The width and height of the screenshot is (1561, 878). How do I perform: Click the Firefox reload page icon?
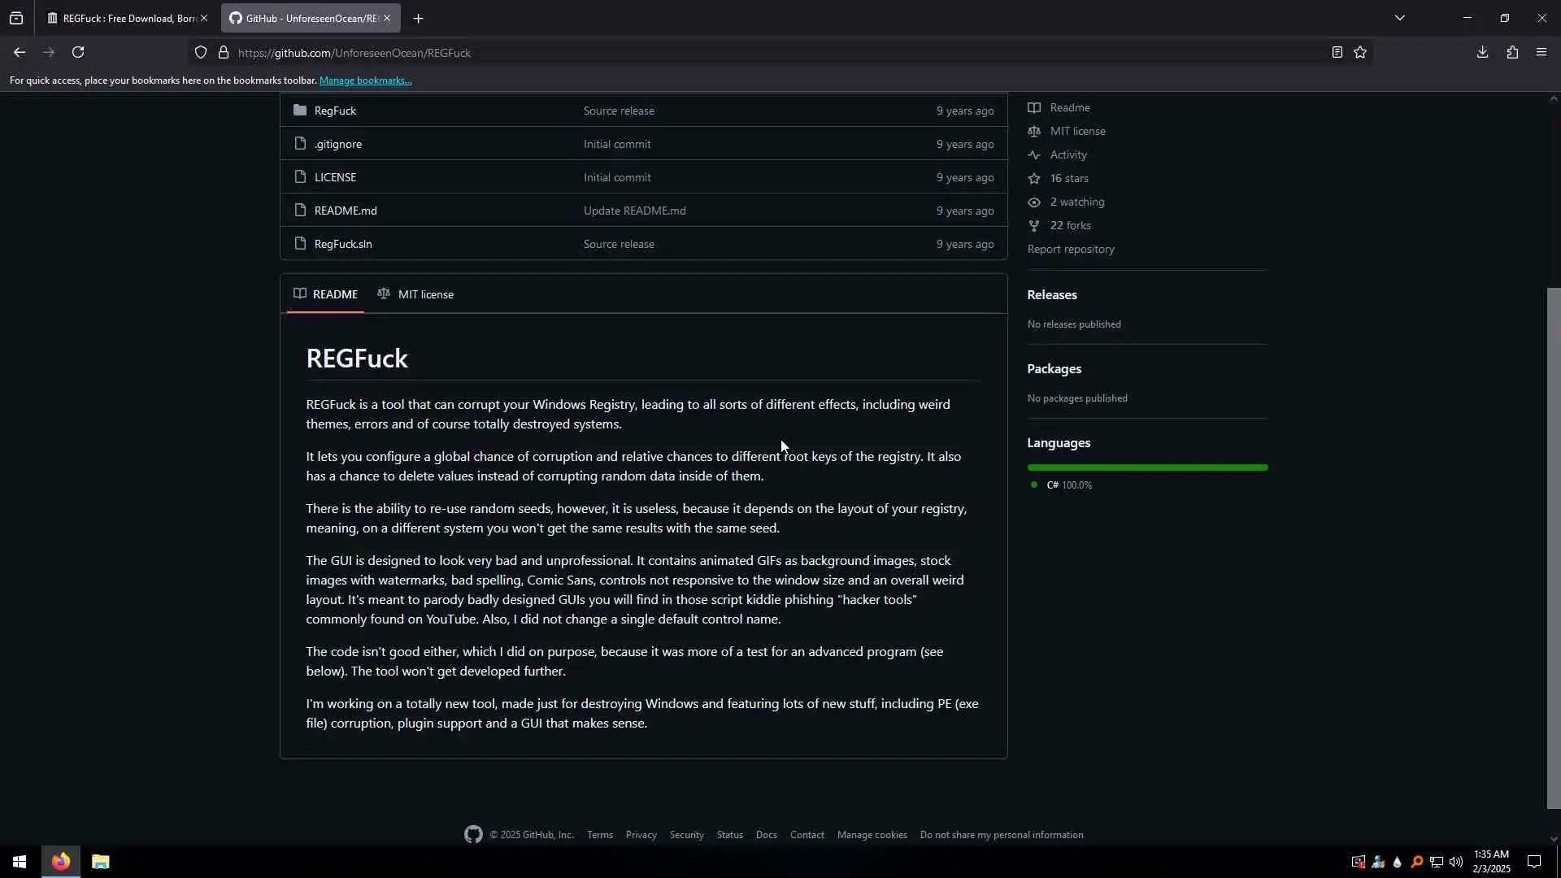click(x=78, y=53)
